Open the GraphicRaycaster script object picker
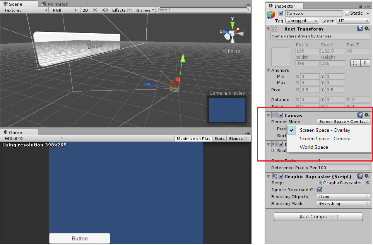The width and height of the screenshot is (373, 245). tap(367, 183)
